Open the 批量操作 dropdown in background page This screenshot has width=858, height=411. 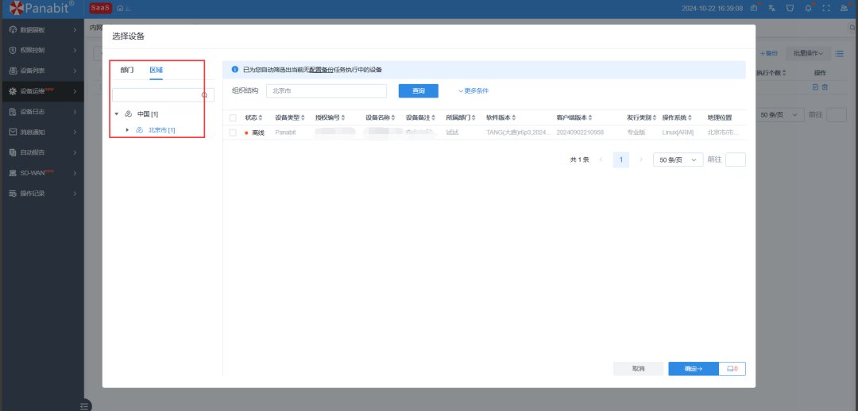point(808,54)
